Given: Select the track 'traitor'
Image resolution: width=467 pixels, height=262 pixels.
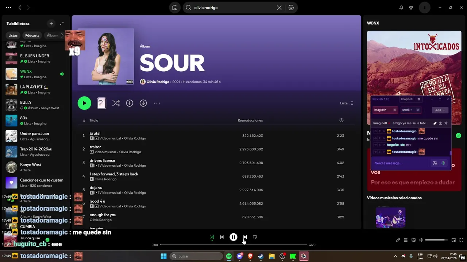Looking at the screenshot, I should [95, 147].
